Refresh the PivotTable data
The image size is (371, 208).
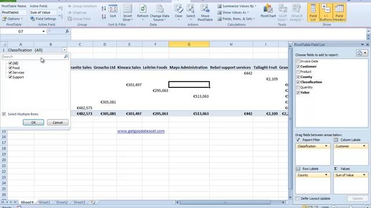143,13
